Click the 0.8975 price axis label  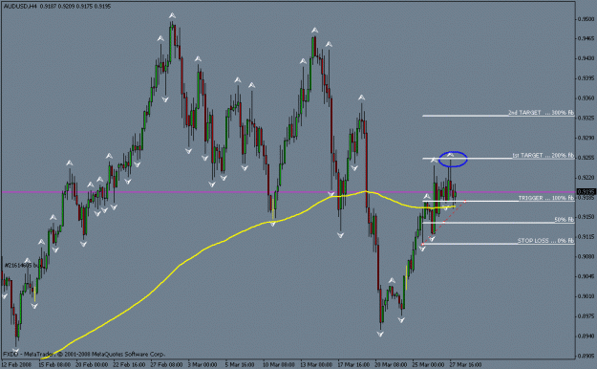tap(586, 315)
